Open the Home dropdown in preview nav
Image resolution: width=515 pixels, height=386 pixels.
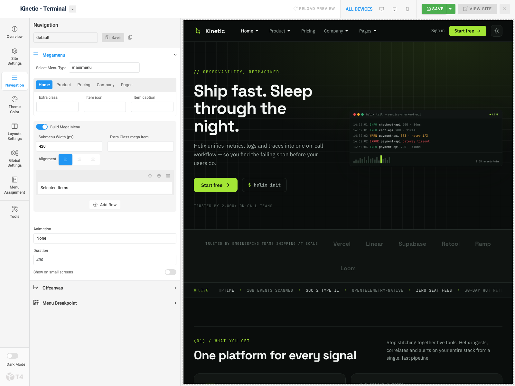[x=250, y=31]
